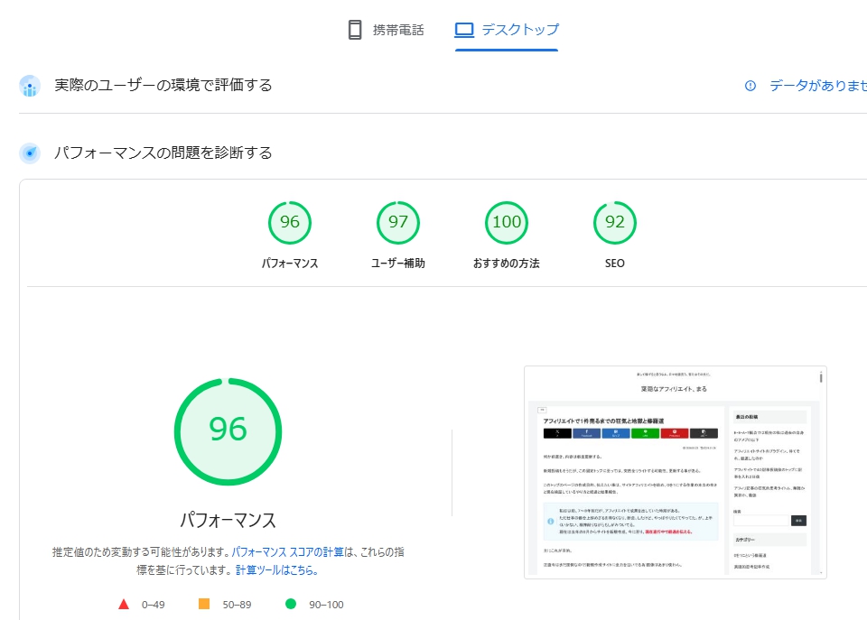The image size is (867, 620).
Task: Select the 92 SEO score gauge
Action: 614,223
